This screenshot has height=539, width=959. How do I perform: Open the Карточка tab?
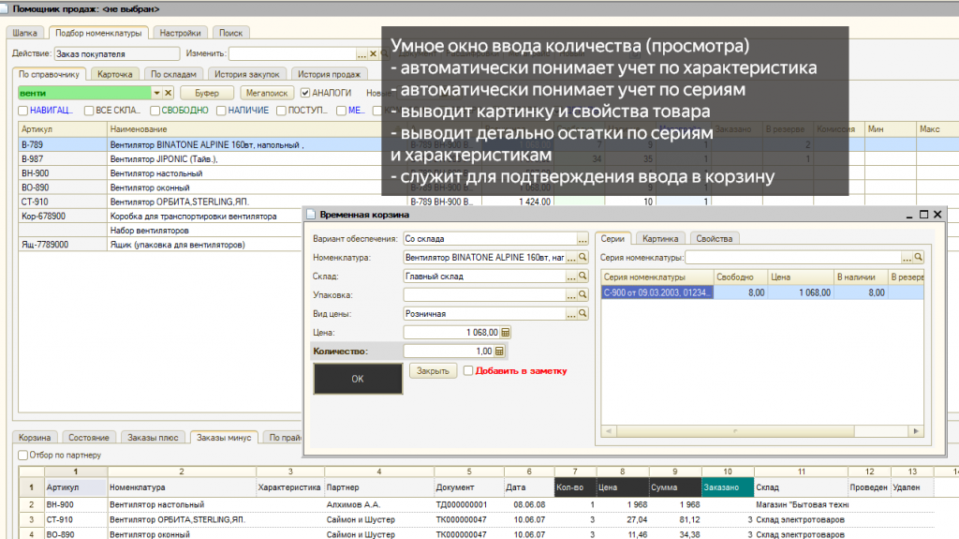(x=115, y=74)
